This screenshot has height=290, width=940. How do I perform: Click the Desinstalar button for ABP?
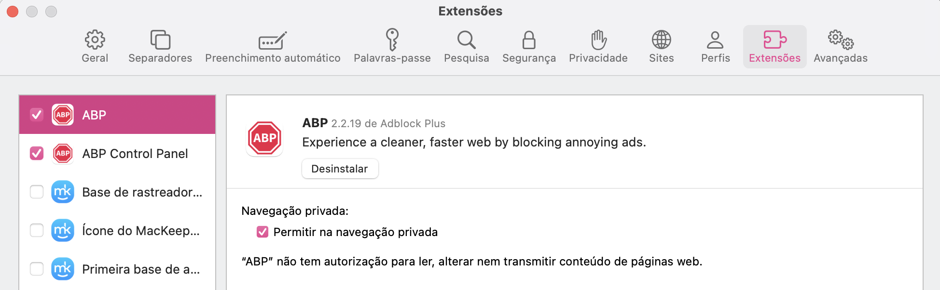click(340, 169)
